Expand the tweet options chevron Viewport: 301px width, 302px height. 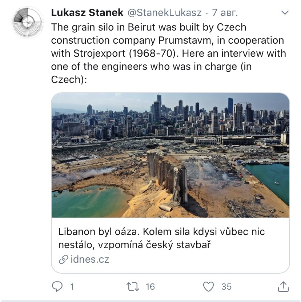pos(285,12)
